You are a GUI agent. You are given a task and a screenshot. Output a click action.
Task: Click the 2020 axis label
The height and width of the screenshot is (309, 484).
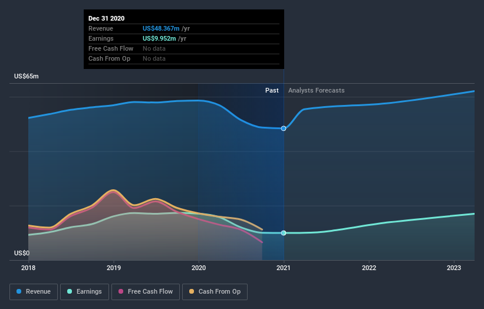[199, 268]
